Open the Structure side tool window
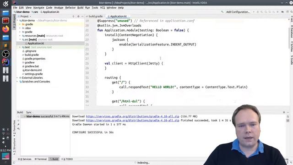 [x=14, y=147]
